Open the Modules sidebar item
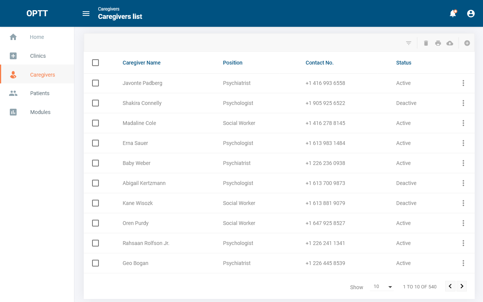Image resolution: width=483 pixels, height=302 pixels. [x=40, y=112]
